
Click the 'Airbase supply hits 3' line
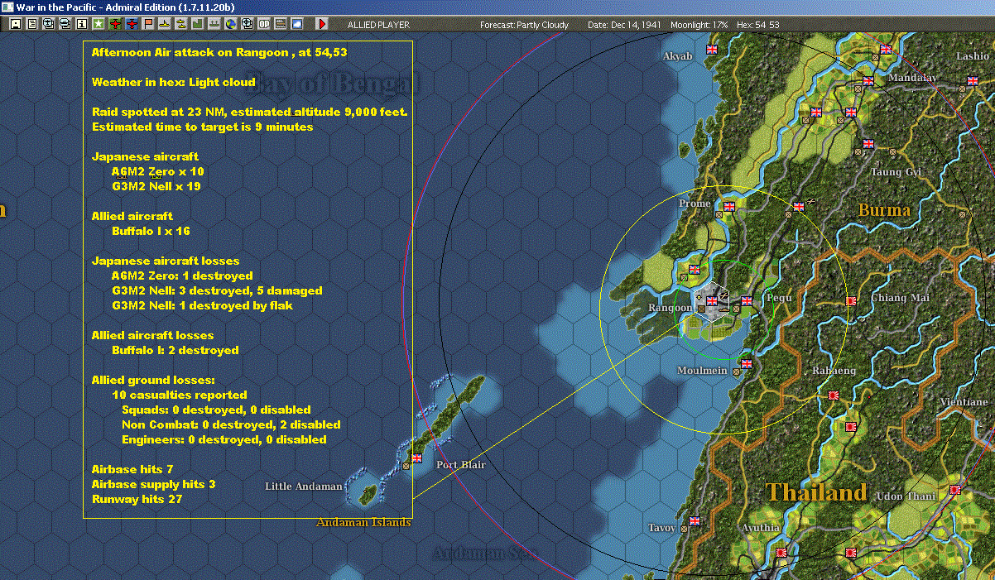(x=153, y=484)
